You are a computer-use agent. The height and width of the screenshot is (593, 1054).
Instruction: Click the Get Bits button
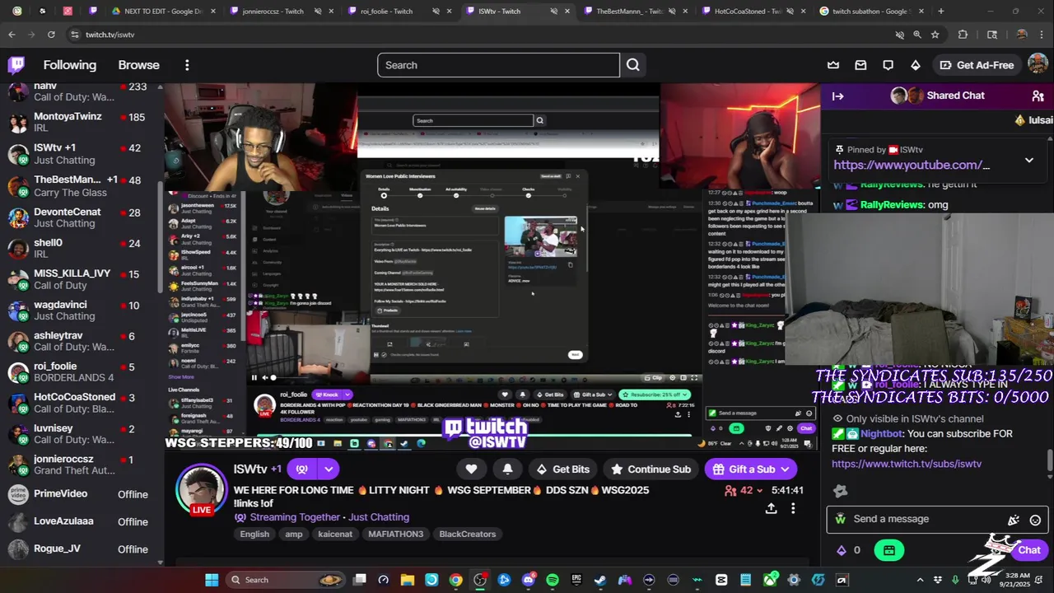pos(562,469)
